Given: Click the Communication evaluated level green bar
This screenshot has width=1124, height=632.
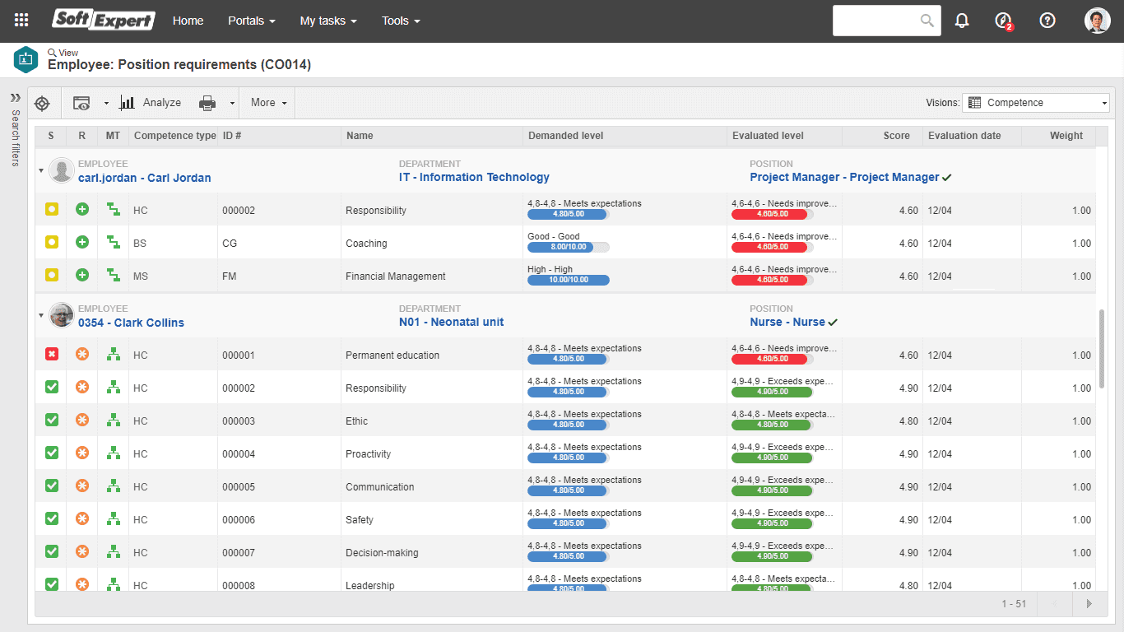Looking at the screenshot, I should [x=772, y=490].
